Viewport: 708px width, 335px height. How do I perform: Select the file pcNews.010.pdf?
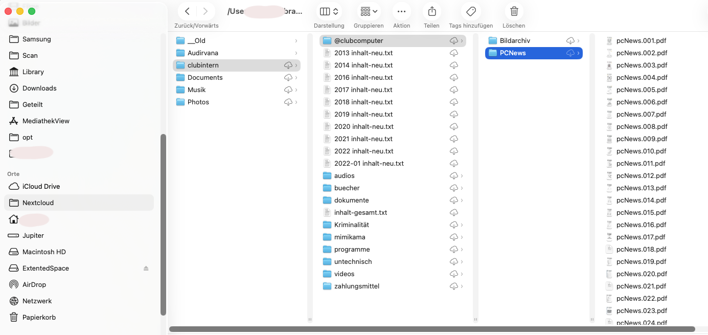coord(641,151)
